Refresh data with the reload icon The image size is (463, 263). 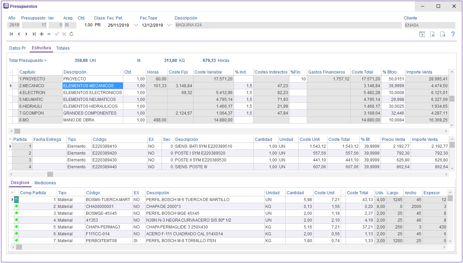coord(72,34)
